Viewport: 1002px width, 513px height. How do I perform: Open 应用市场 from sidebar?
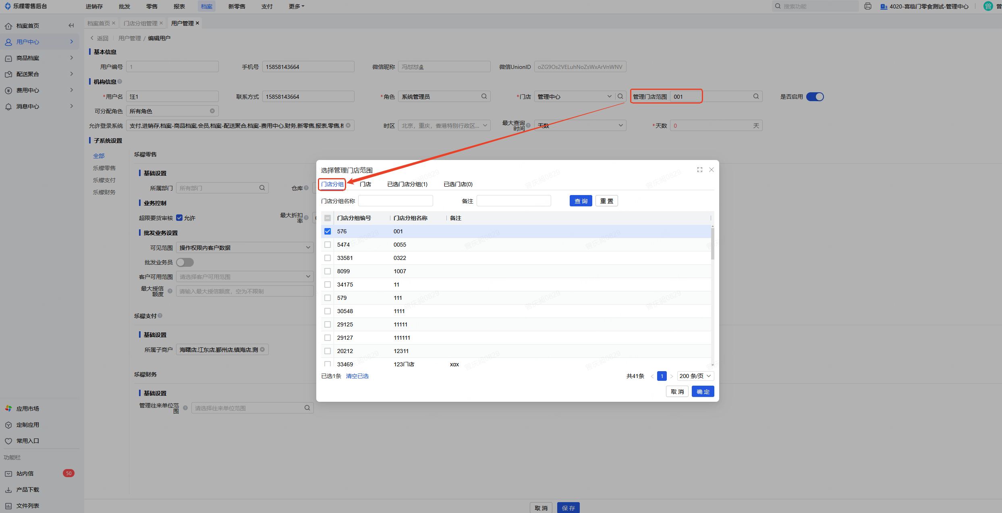(x=27, y=409)
